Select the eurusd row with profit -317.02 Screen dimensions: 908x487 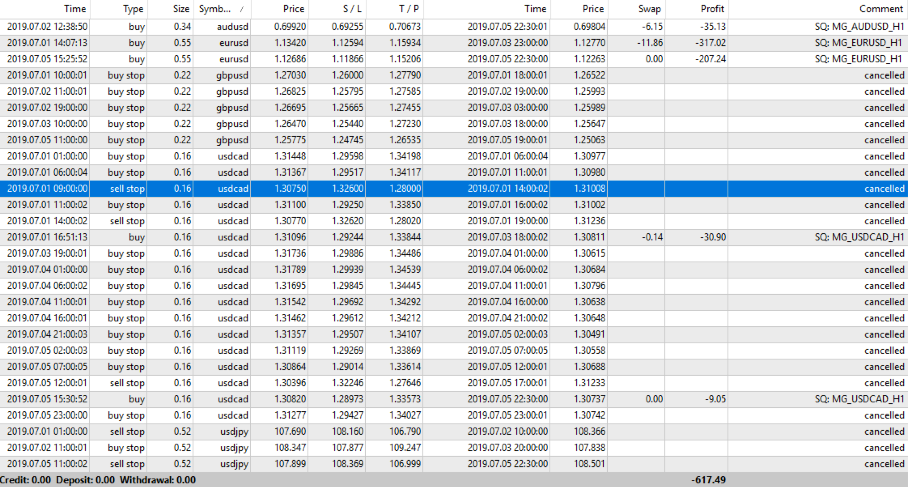click(233, 43)
